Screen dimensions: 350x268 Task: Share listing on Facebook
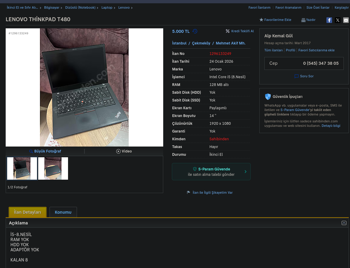click(x=329, y=20)
